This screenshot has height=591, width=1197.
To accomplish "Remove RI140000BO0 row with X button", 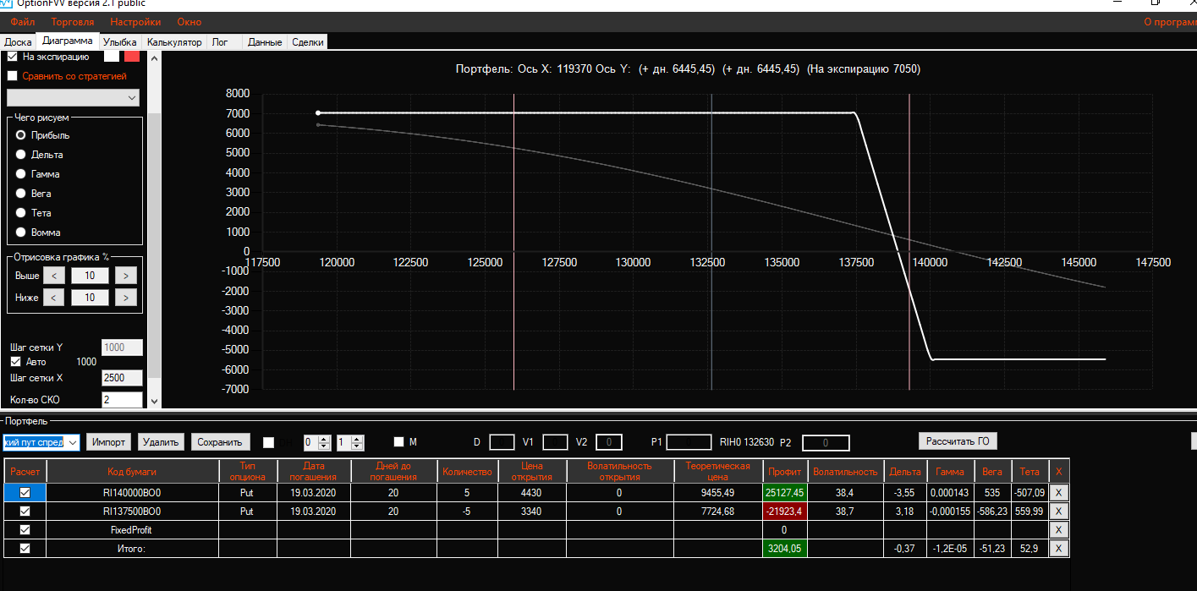I will tap(1059, 492).
